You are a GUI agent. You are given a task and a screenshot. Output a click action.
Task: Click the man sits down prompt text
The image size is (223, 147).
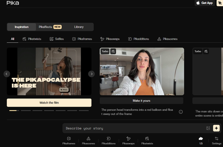tap(209, 113)
